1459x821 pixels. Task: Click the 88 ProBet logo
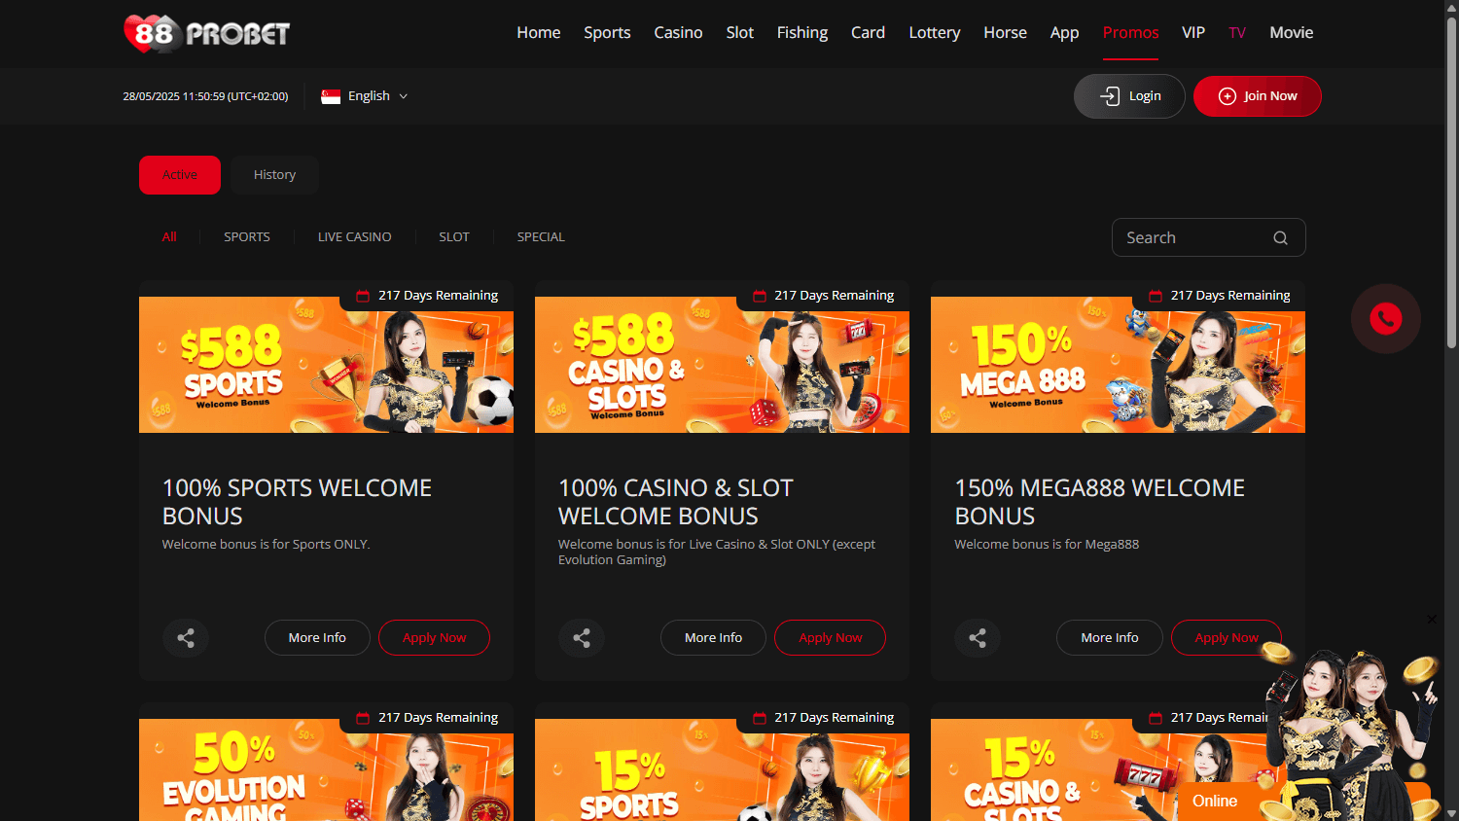tap(206, 33)
